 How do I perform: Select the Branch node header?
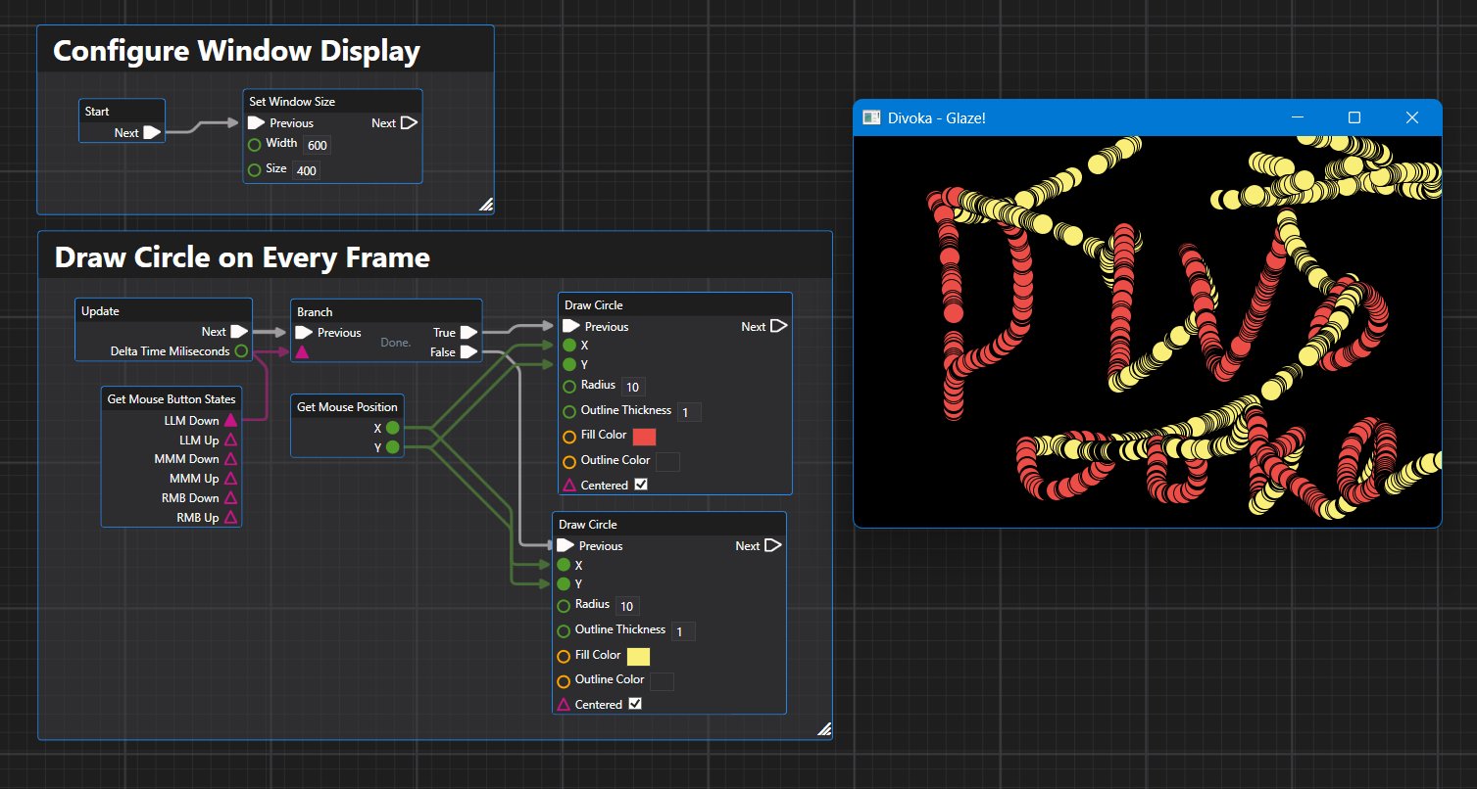(386, 311)
